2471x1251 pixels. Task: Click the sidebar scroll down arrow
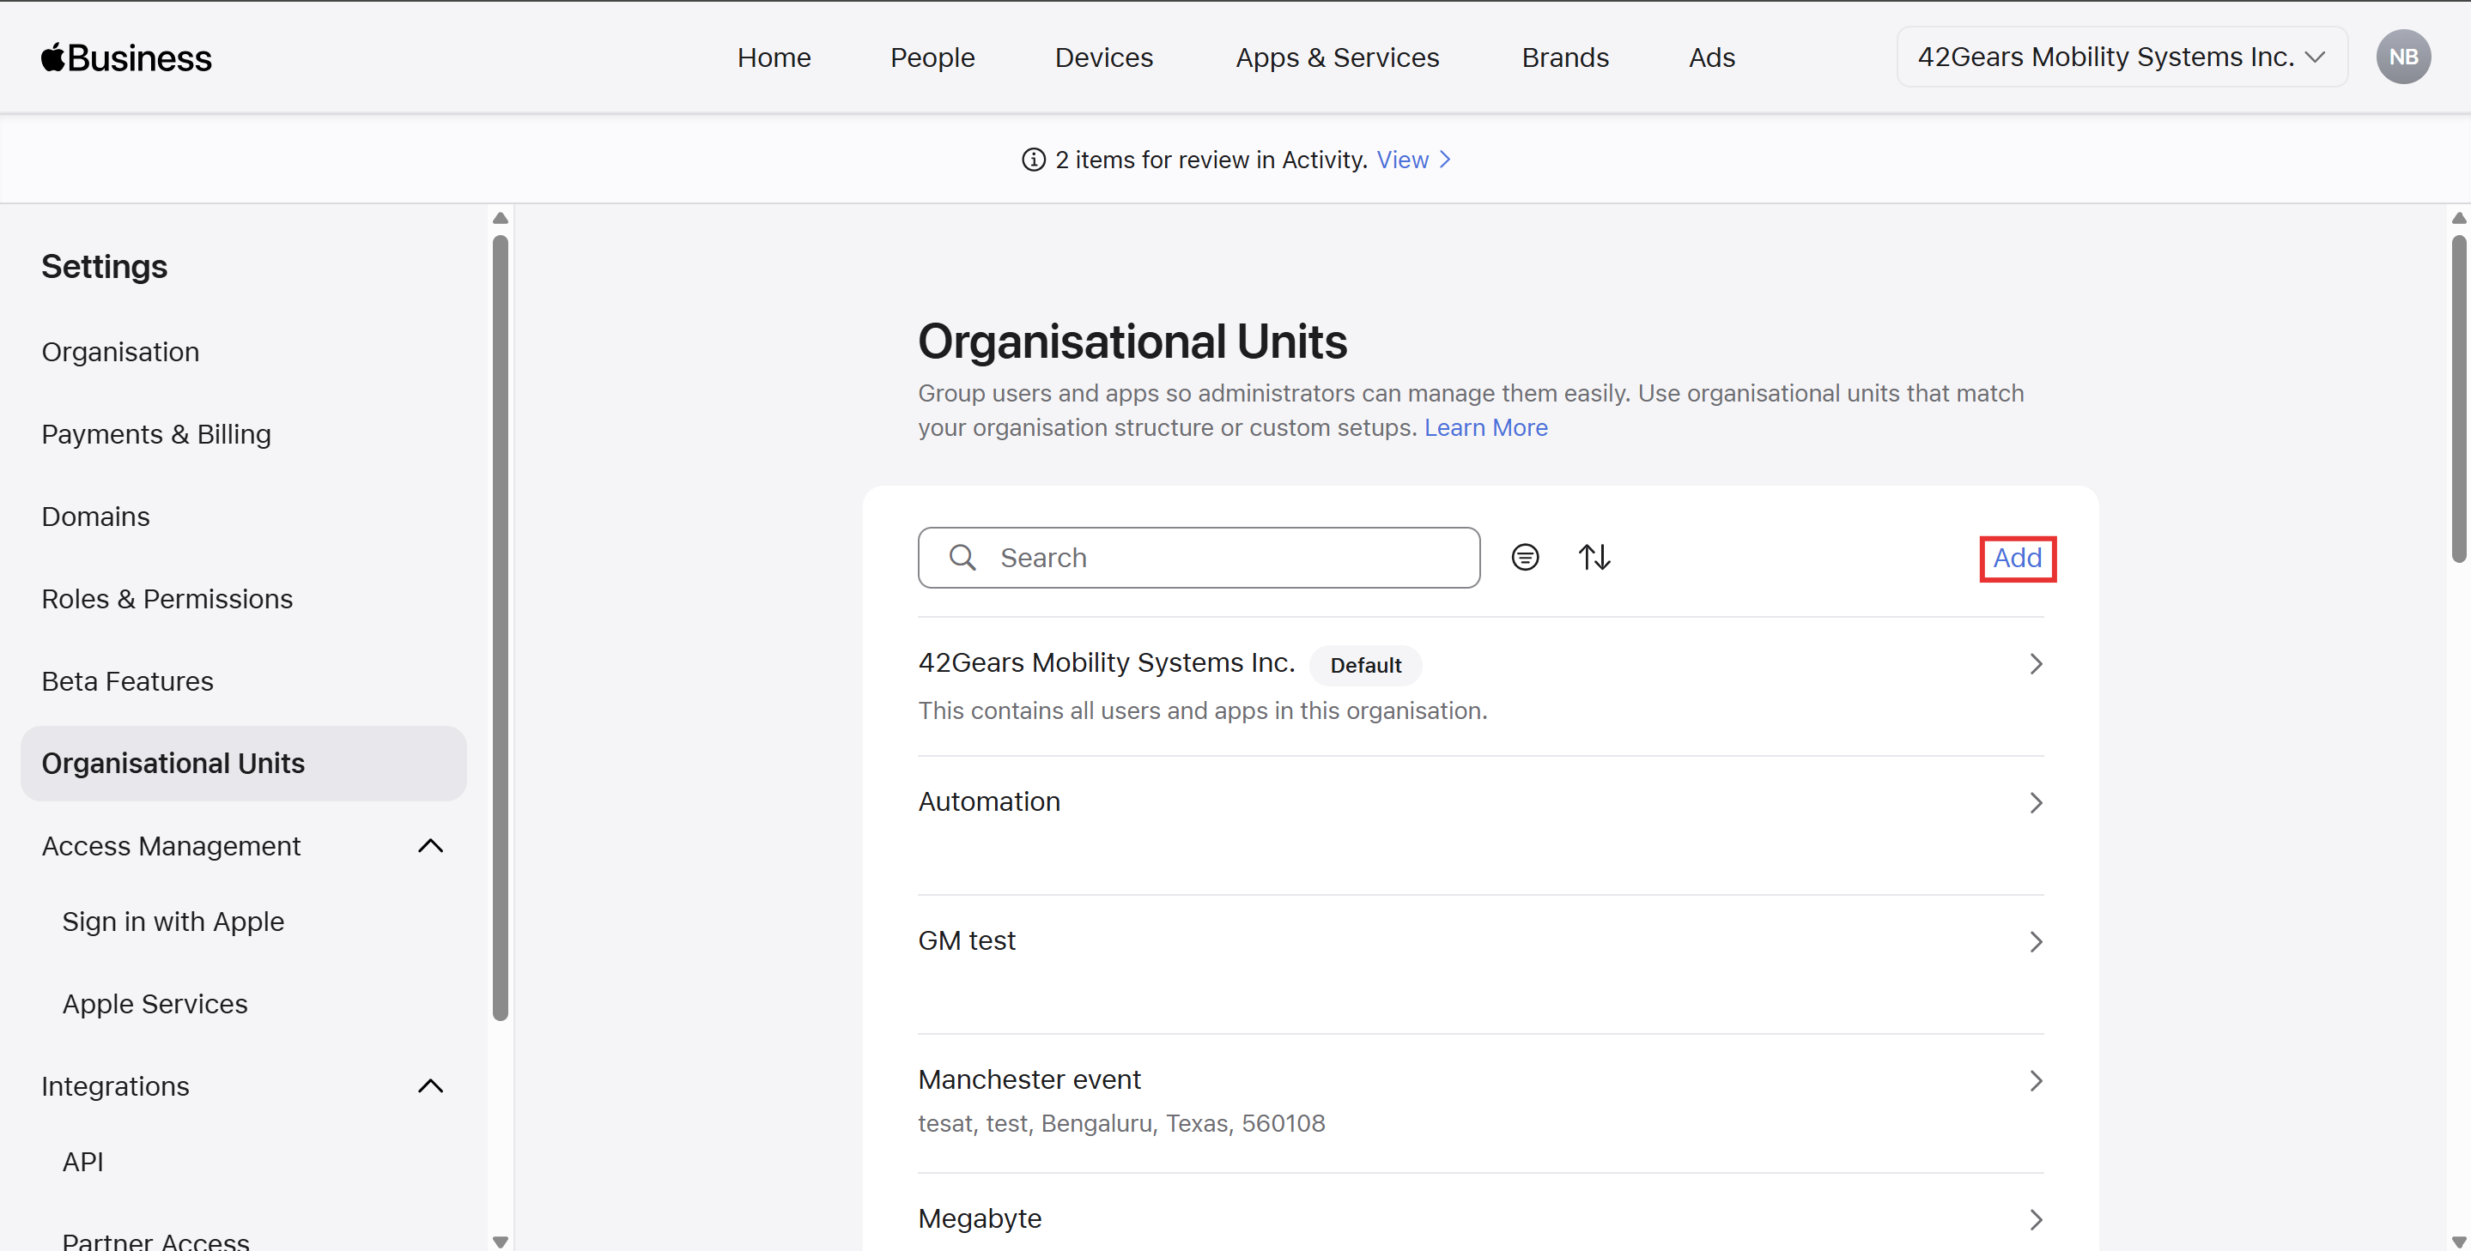[500, 1241]
